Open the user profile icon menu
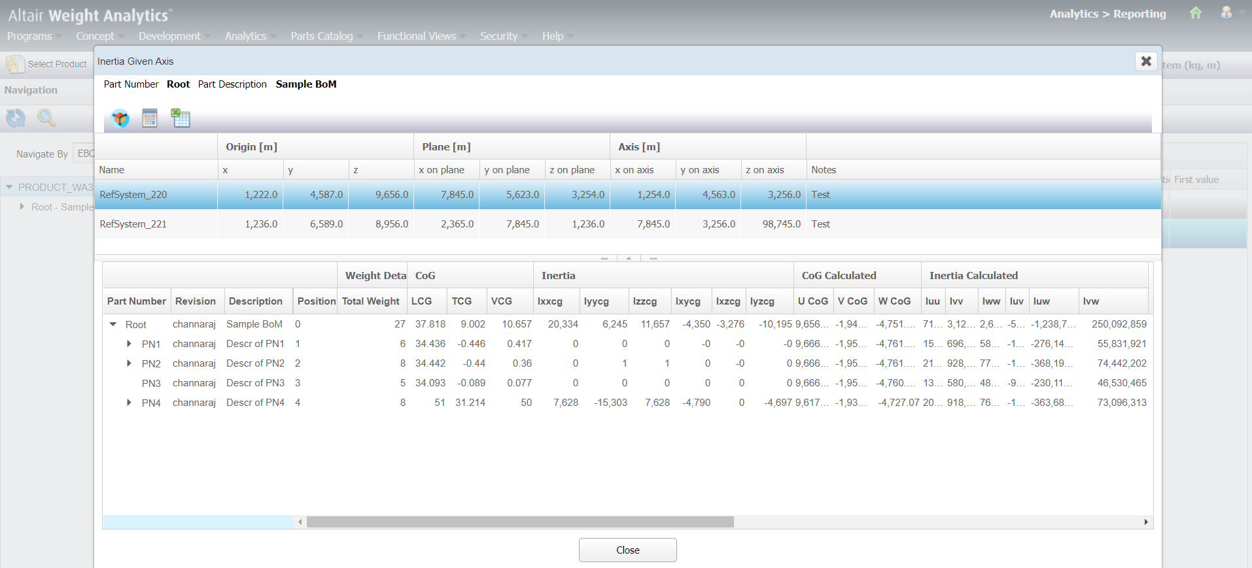The image size is (1252, 568). (1226, 13)
